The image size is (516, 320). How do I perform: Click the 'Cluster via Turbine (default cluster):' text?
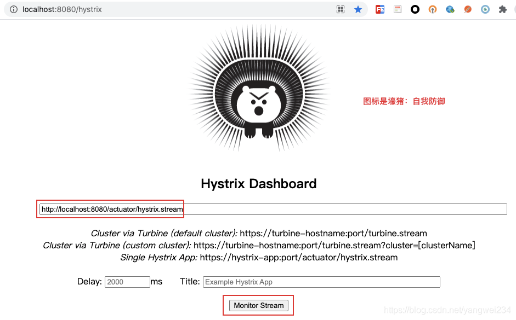[164, 234]
